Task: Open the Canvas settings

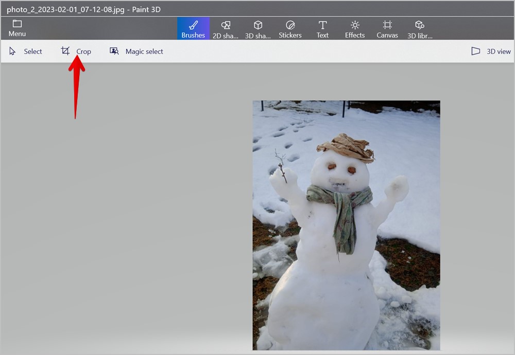Action: 387,29
